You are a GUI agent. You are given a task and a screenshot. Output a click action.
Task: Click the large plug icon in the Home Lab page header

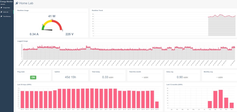pos(17,3)
